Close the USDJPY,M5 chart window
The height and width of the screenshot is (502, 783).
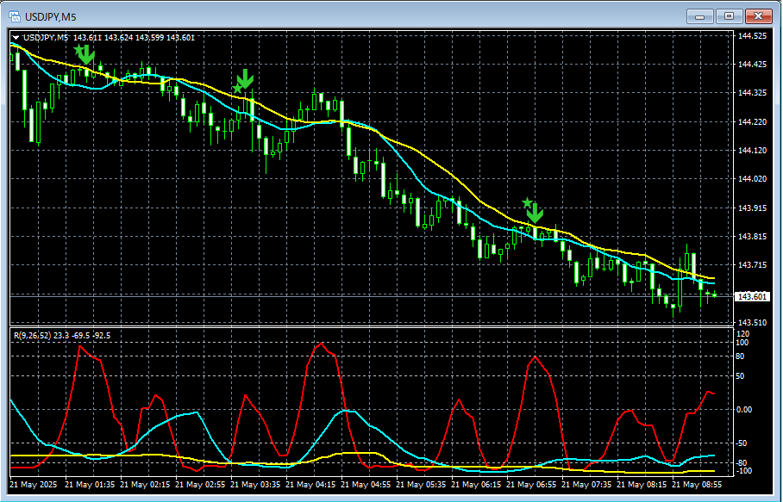pos(758,15)
